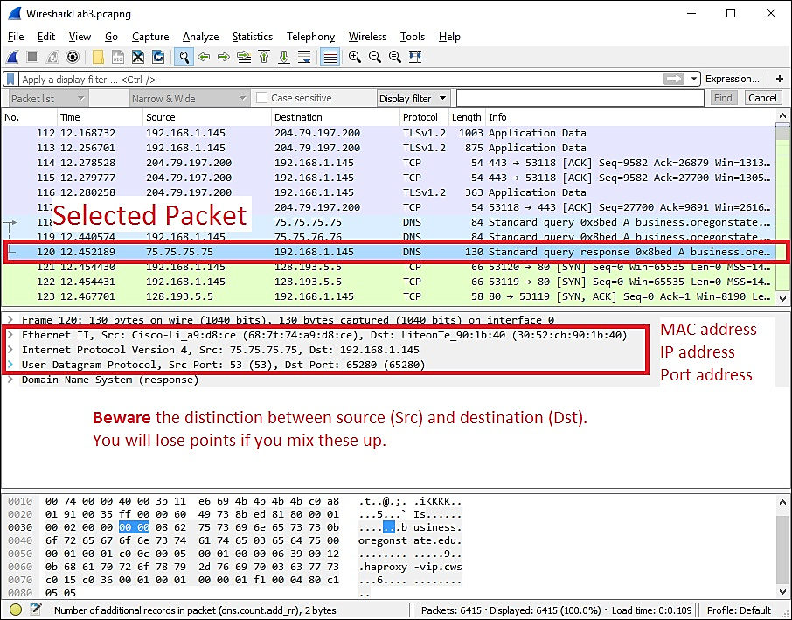The width and height of the screenshot is (792, 620).
Task: Open the Help menu
Action: click(x=449, y=37)
